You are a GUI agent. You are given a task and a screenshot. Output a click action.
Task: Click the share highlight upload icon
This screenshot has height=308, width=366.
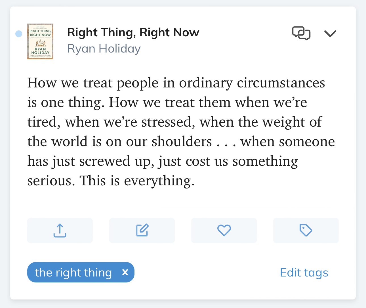(60, 231)
